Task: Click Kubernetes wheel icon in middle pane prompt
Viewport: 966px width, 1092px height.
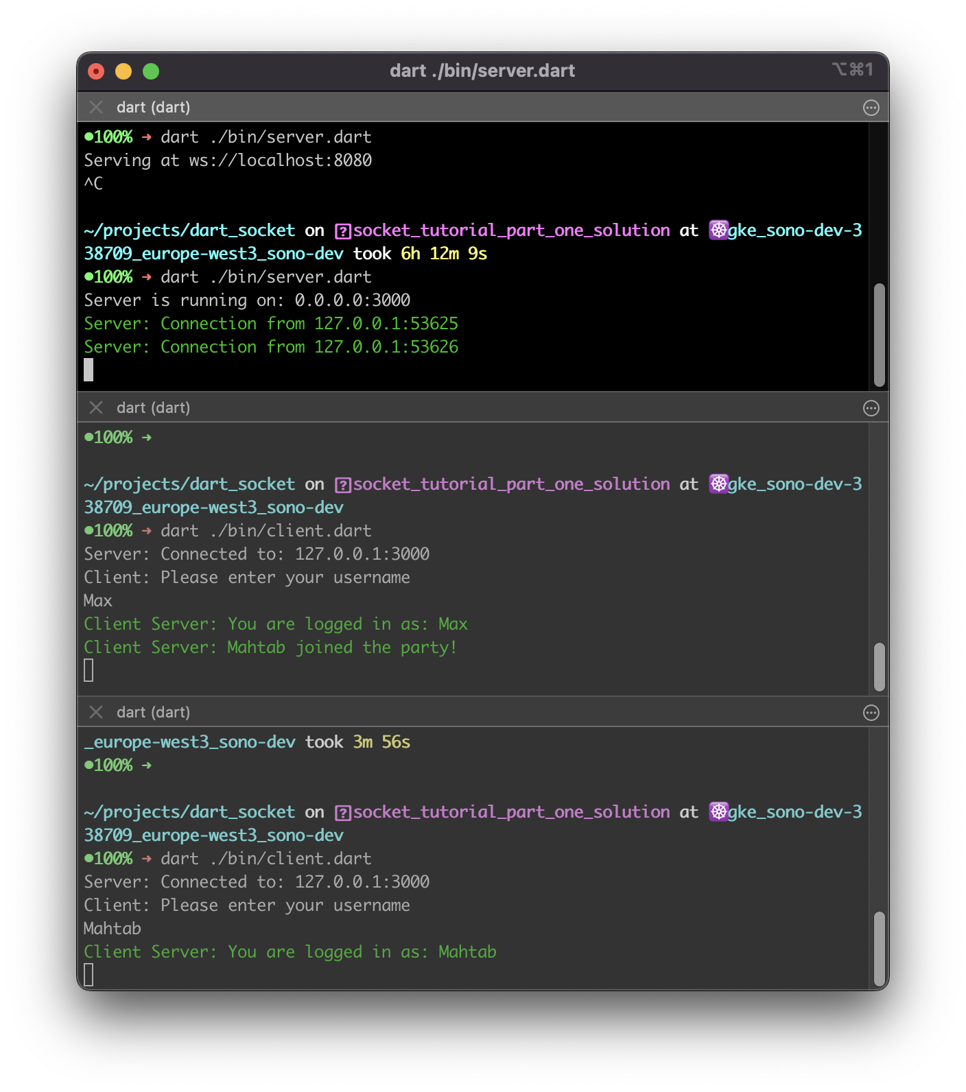Action: (x=718, y=484)
